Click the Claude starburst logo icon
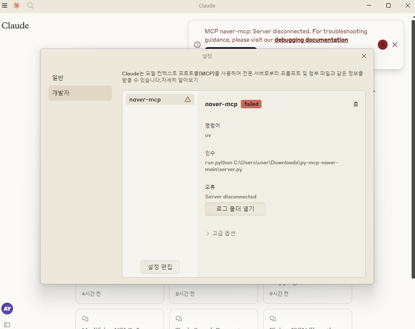Screen dimensions: 415x329 coord(16,5)
